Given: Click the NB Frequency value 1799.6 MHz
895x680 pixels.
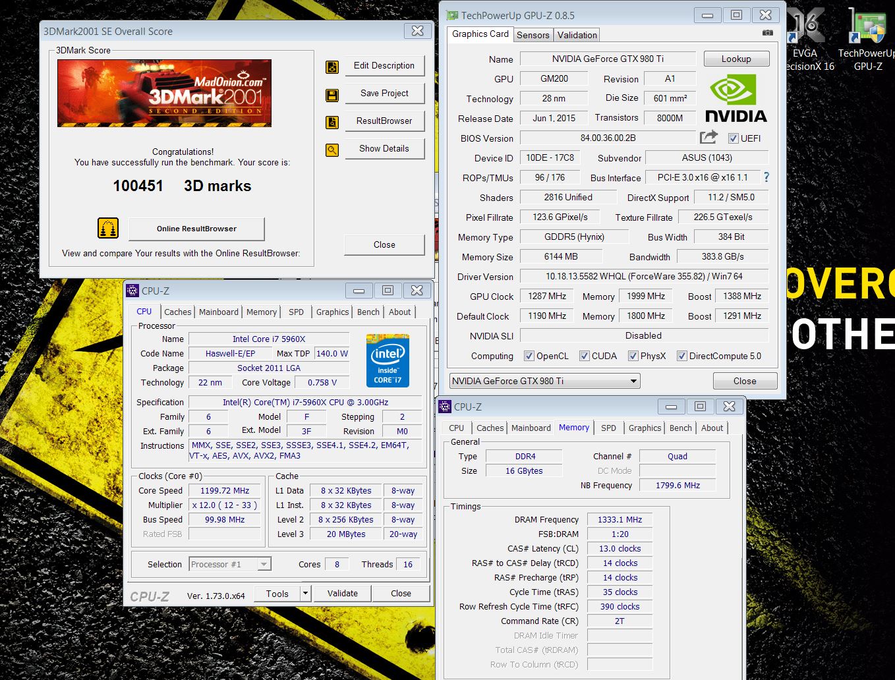Looking at the screenshot, I should click(678, 485).
